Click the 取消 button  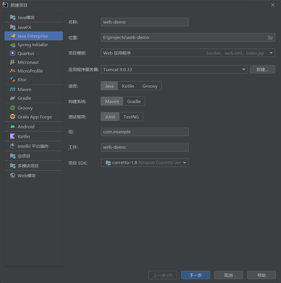tap(228, 275)
